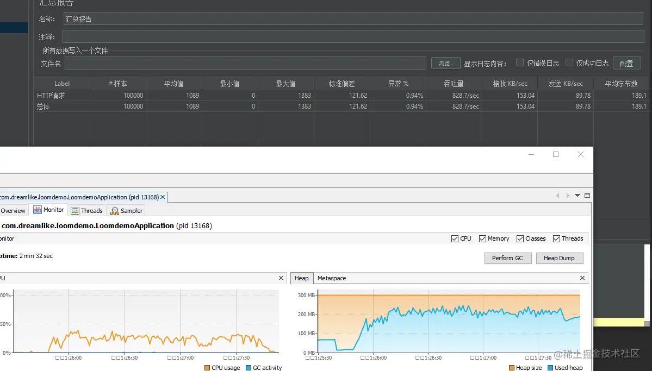Select the HTTP请求 row label
The image size is (652, 371).
[x=51, y=96]
